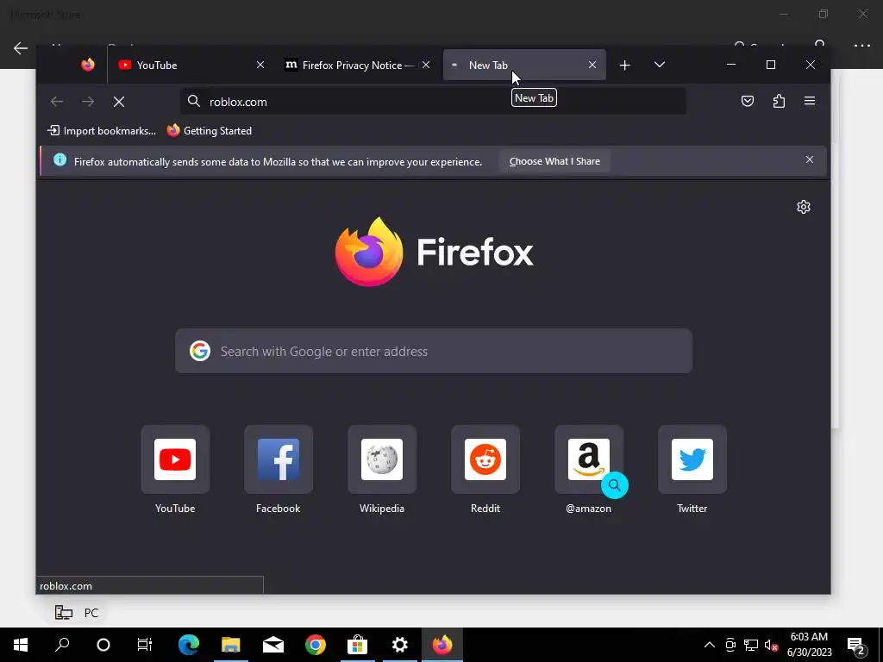The height and width of the screenshot is (662, 883).
Task: Close the New Tab tab
Action: [x=592, y=65]
